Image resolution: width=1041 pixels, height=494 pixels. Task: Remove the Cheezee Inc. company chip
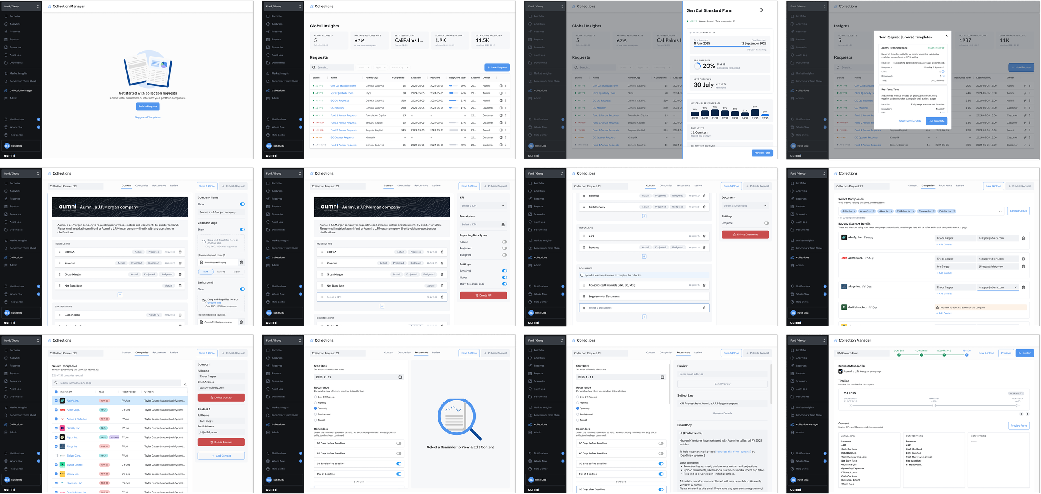click(934, 211)
